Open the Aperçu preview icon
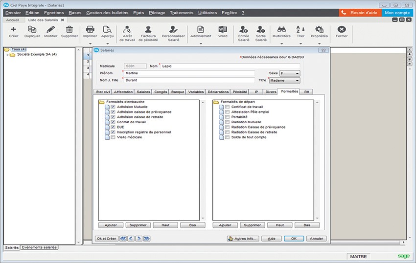 (x=107, y=29)
